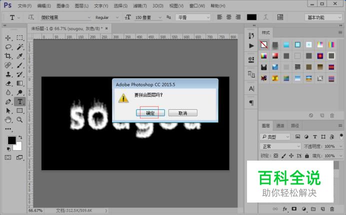This screenshot has height=215, width=346.
Task: Confirm flattening layers in the dialog
Action: click(150, 113)
